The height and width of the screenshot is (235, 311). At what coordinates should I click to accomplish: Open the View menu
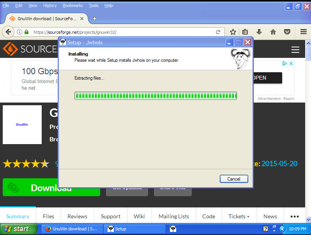click(x=33, y=5)
